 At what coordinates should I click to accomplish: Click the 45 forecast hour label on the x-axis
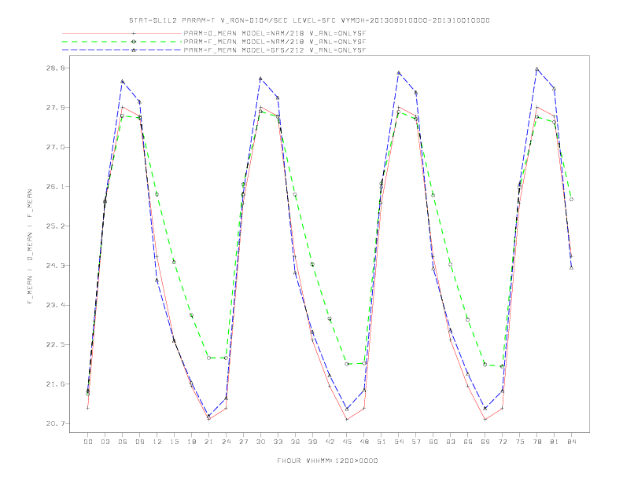pos(347,442)
